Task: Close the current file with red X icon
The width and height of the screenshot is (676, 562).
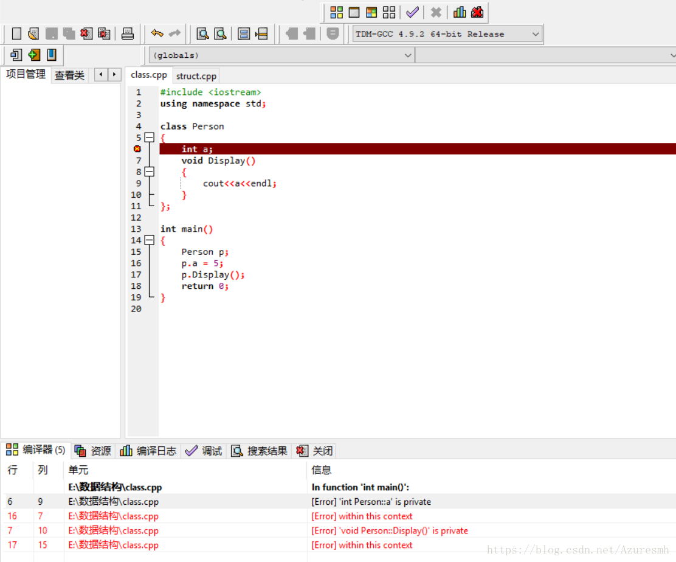Action: (86, 33)
